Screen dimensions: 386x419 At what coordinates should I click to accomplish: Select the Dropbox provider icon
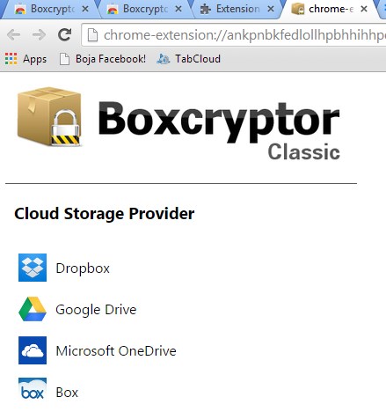(x=33, y=268)
